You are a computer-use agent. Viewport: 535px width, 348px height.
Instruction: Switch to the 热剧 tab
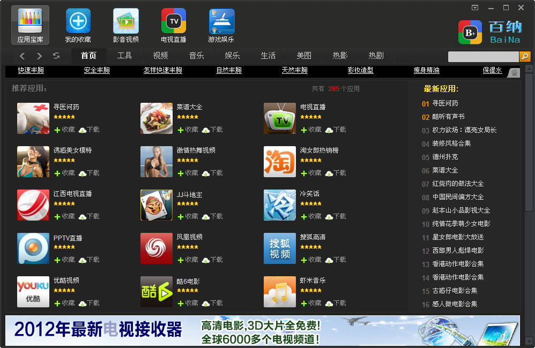tap(376, 56)
